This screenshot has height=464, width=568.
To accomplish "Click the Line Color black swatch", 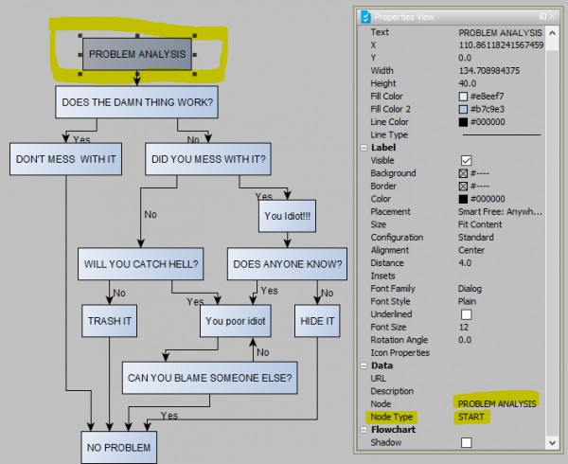I will [x=464, y=122].
